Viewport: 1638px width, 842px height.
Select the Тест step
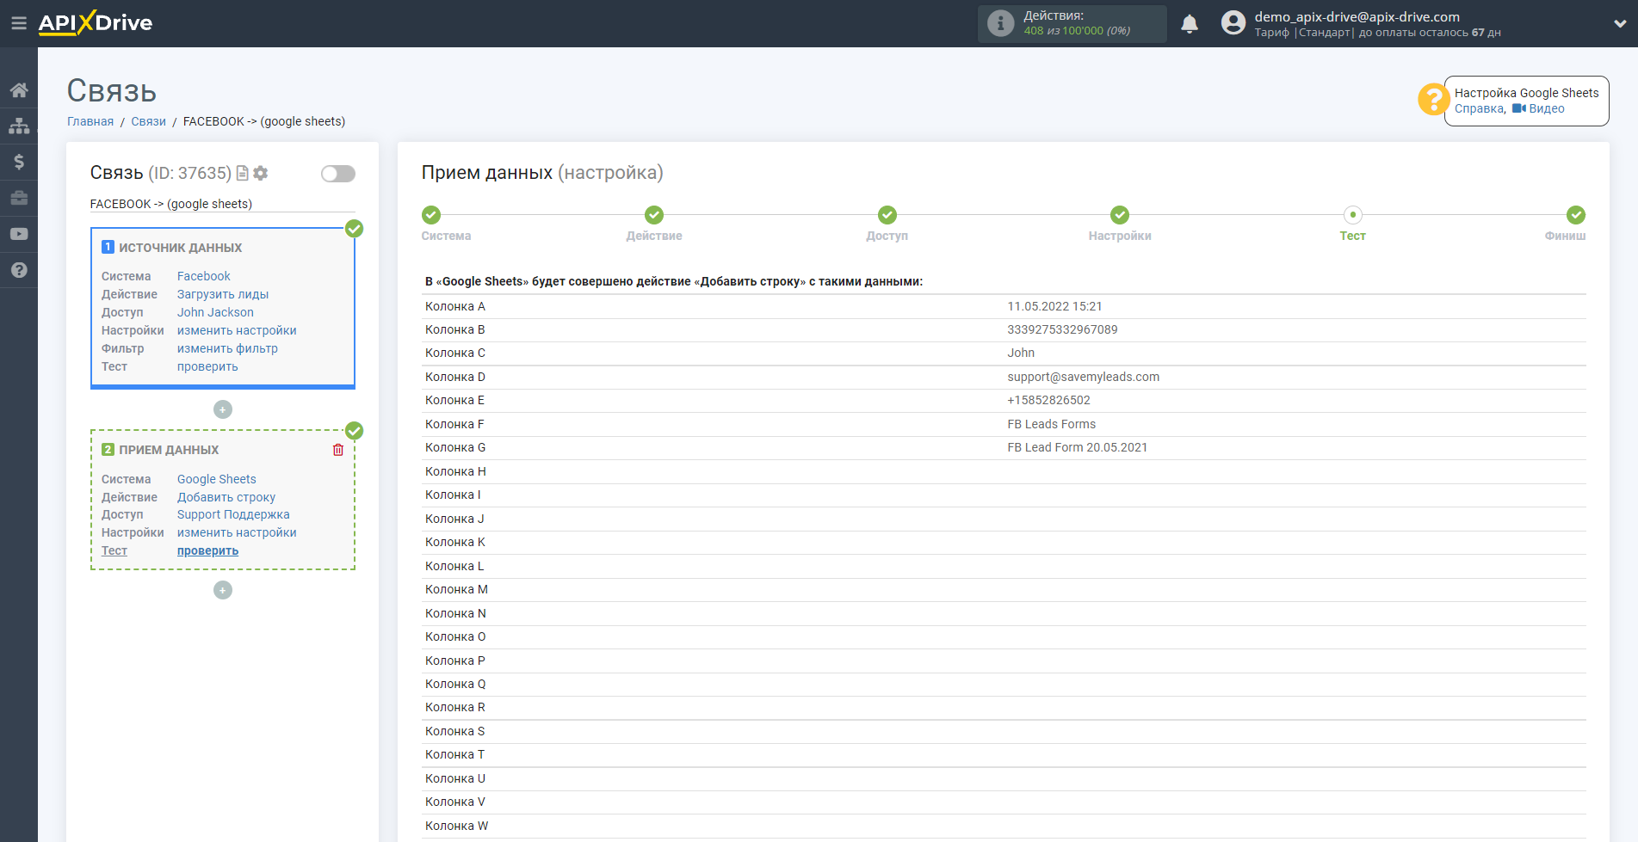1353,215
